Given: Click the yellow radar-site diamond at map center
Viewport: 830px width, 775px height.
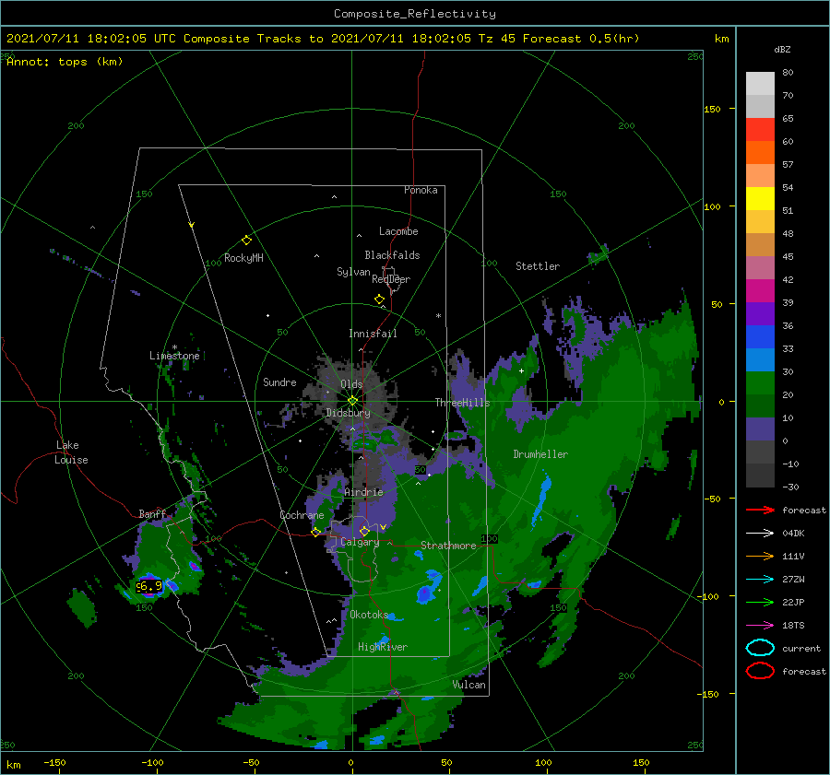Looking at the screenshot, I should (x=352, y=401).
